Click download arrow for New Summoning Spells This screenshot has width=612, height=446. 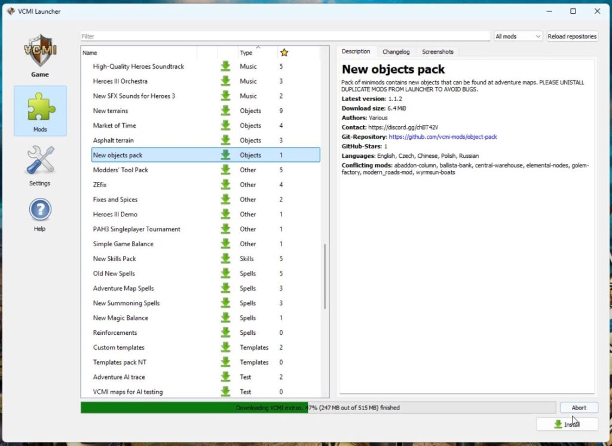(225, 304)
